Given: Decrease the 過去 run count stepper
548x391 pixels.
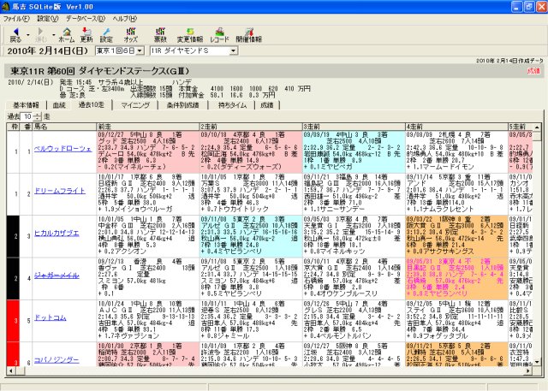Looking at the screenshot, I should (x=38, y=119).
